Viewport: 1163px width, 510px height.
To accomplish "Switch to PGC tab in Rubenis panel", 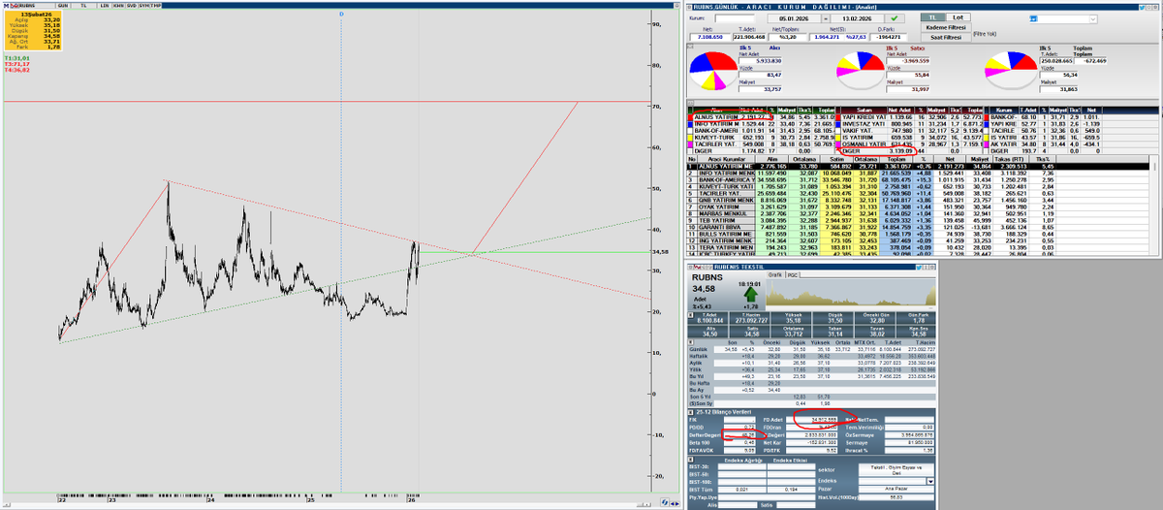I will [793, 275].
